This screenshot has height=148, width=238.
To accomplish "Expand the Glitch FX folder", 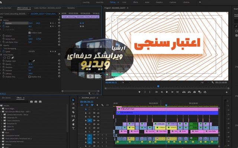I will (x=1, y=127).
